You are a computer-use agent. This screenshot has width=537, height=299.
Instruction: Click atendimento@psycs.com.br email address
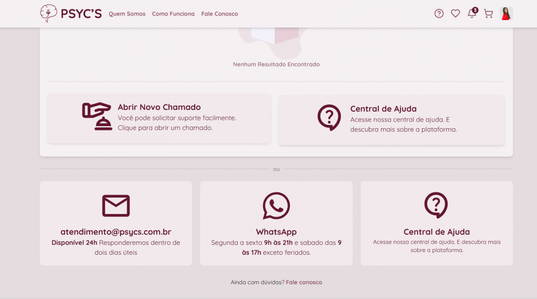click(x=116, y=232)
